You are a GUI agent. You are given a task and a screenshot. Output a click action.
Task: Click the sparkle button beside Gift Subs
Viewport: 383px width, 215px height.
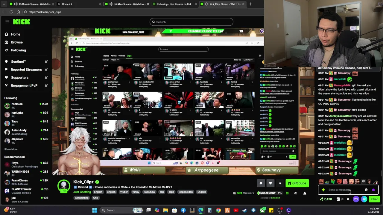(280, 183)
